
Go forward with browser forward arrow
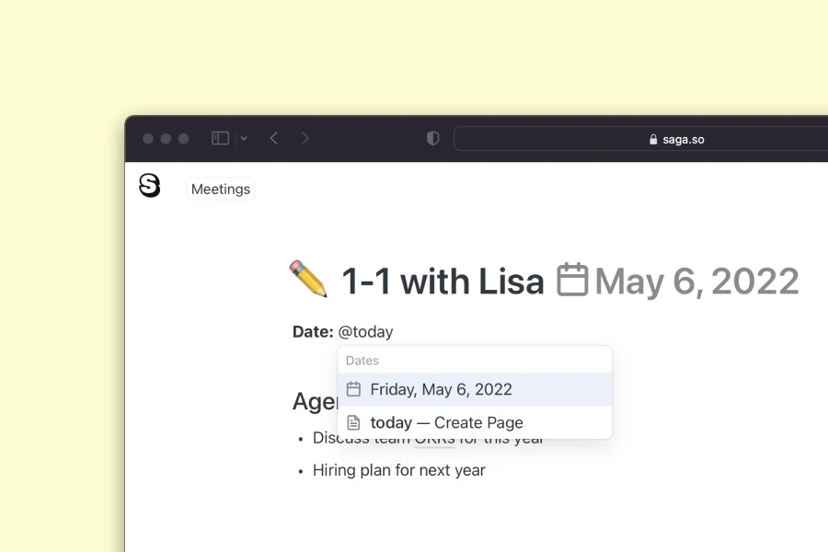tap(305, 138)
